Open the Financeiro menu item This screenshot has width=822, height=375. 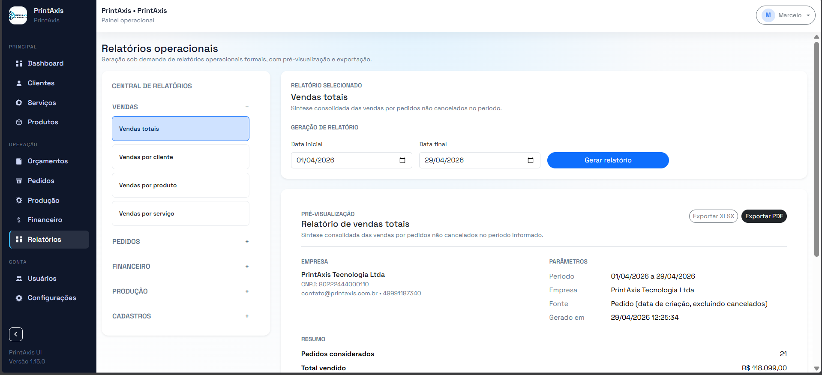[49, 220]
